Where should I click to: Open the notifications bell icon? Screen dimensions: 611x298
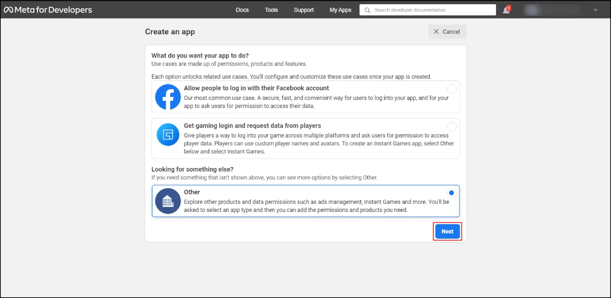[507, 10]
